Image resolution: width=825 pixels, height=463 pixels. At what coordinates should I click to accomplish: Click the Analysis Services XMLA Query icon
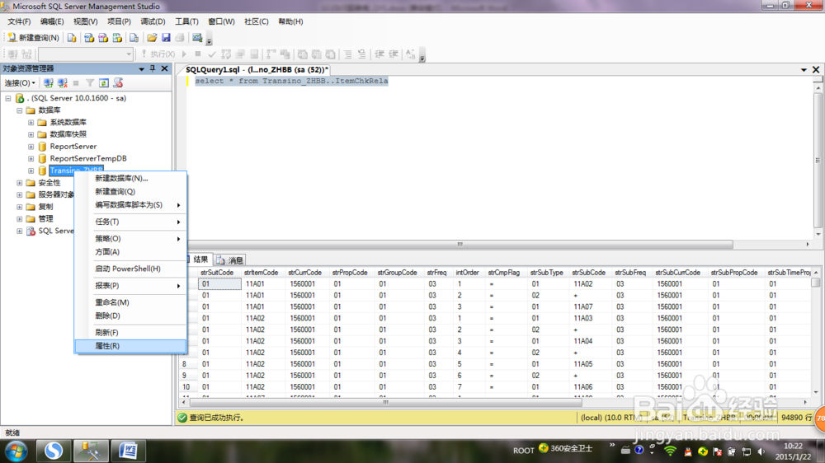coord(117,38)
